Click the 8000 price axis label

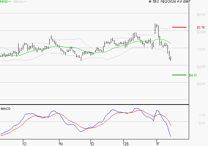pyautogui.click(x=201, y=32)
